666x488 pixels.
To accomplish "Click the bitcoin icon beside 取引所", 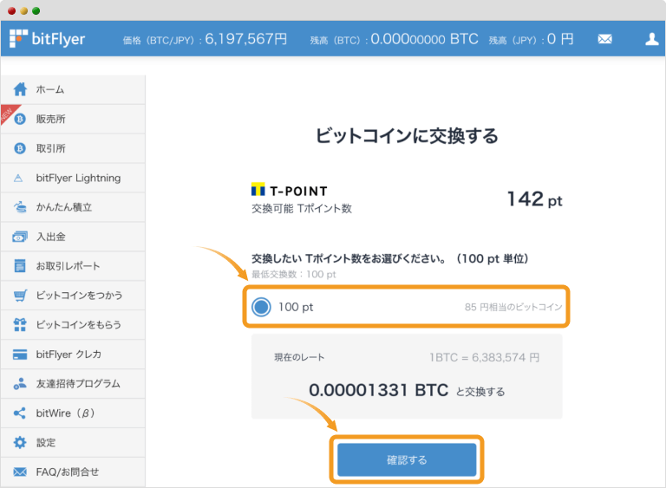I will (20, 148).
